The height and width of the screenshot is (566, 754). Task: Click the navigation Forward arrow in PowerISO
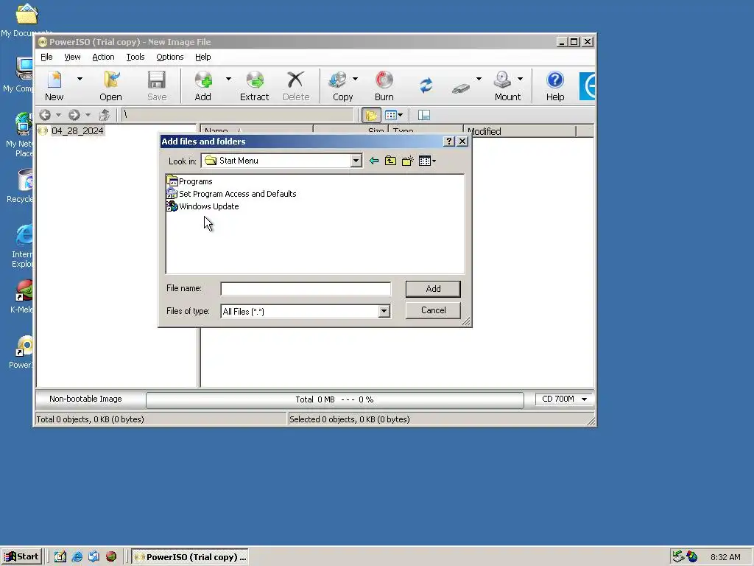coord(74,115)
